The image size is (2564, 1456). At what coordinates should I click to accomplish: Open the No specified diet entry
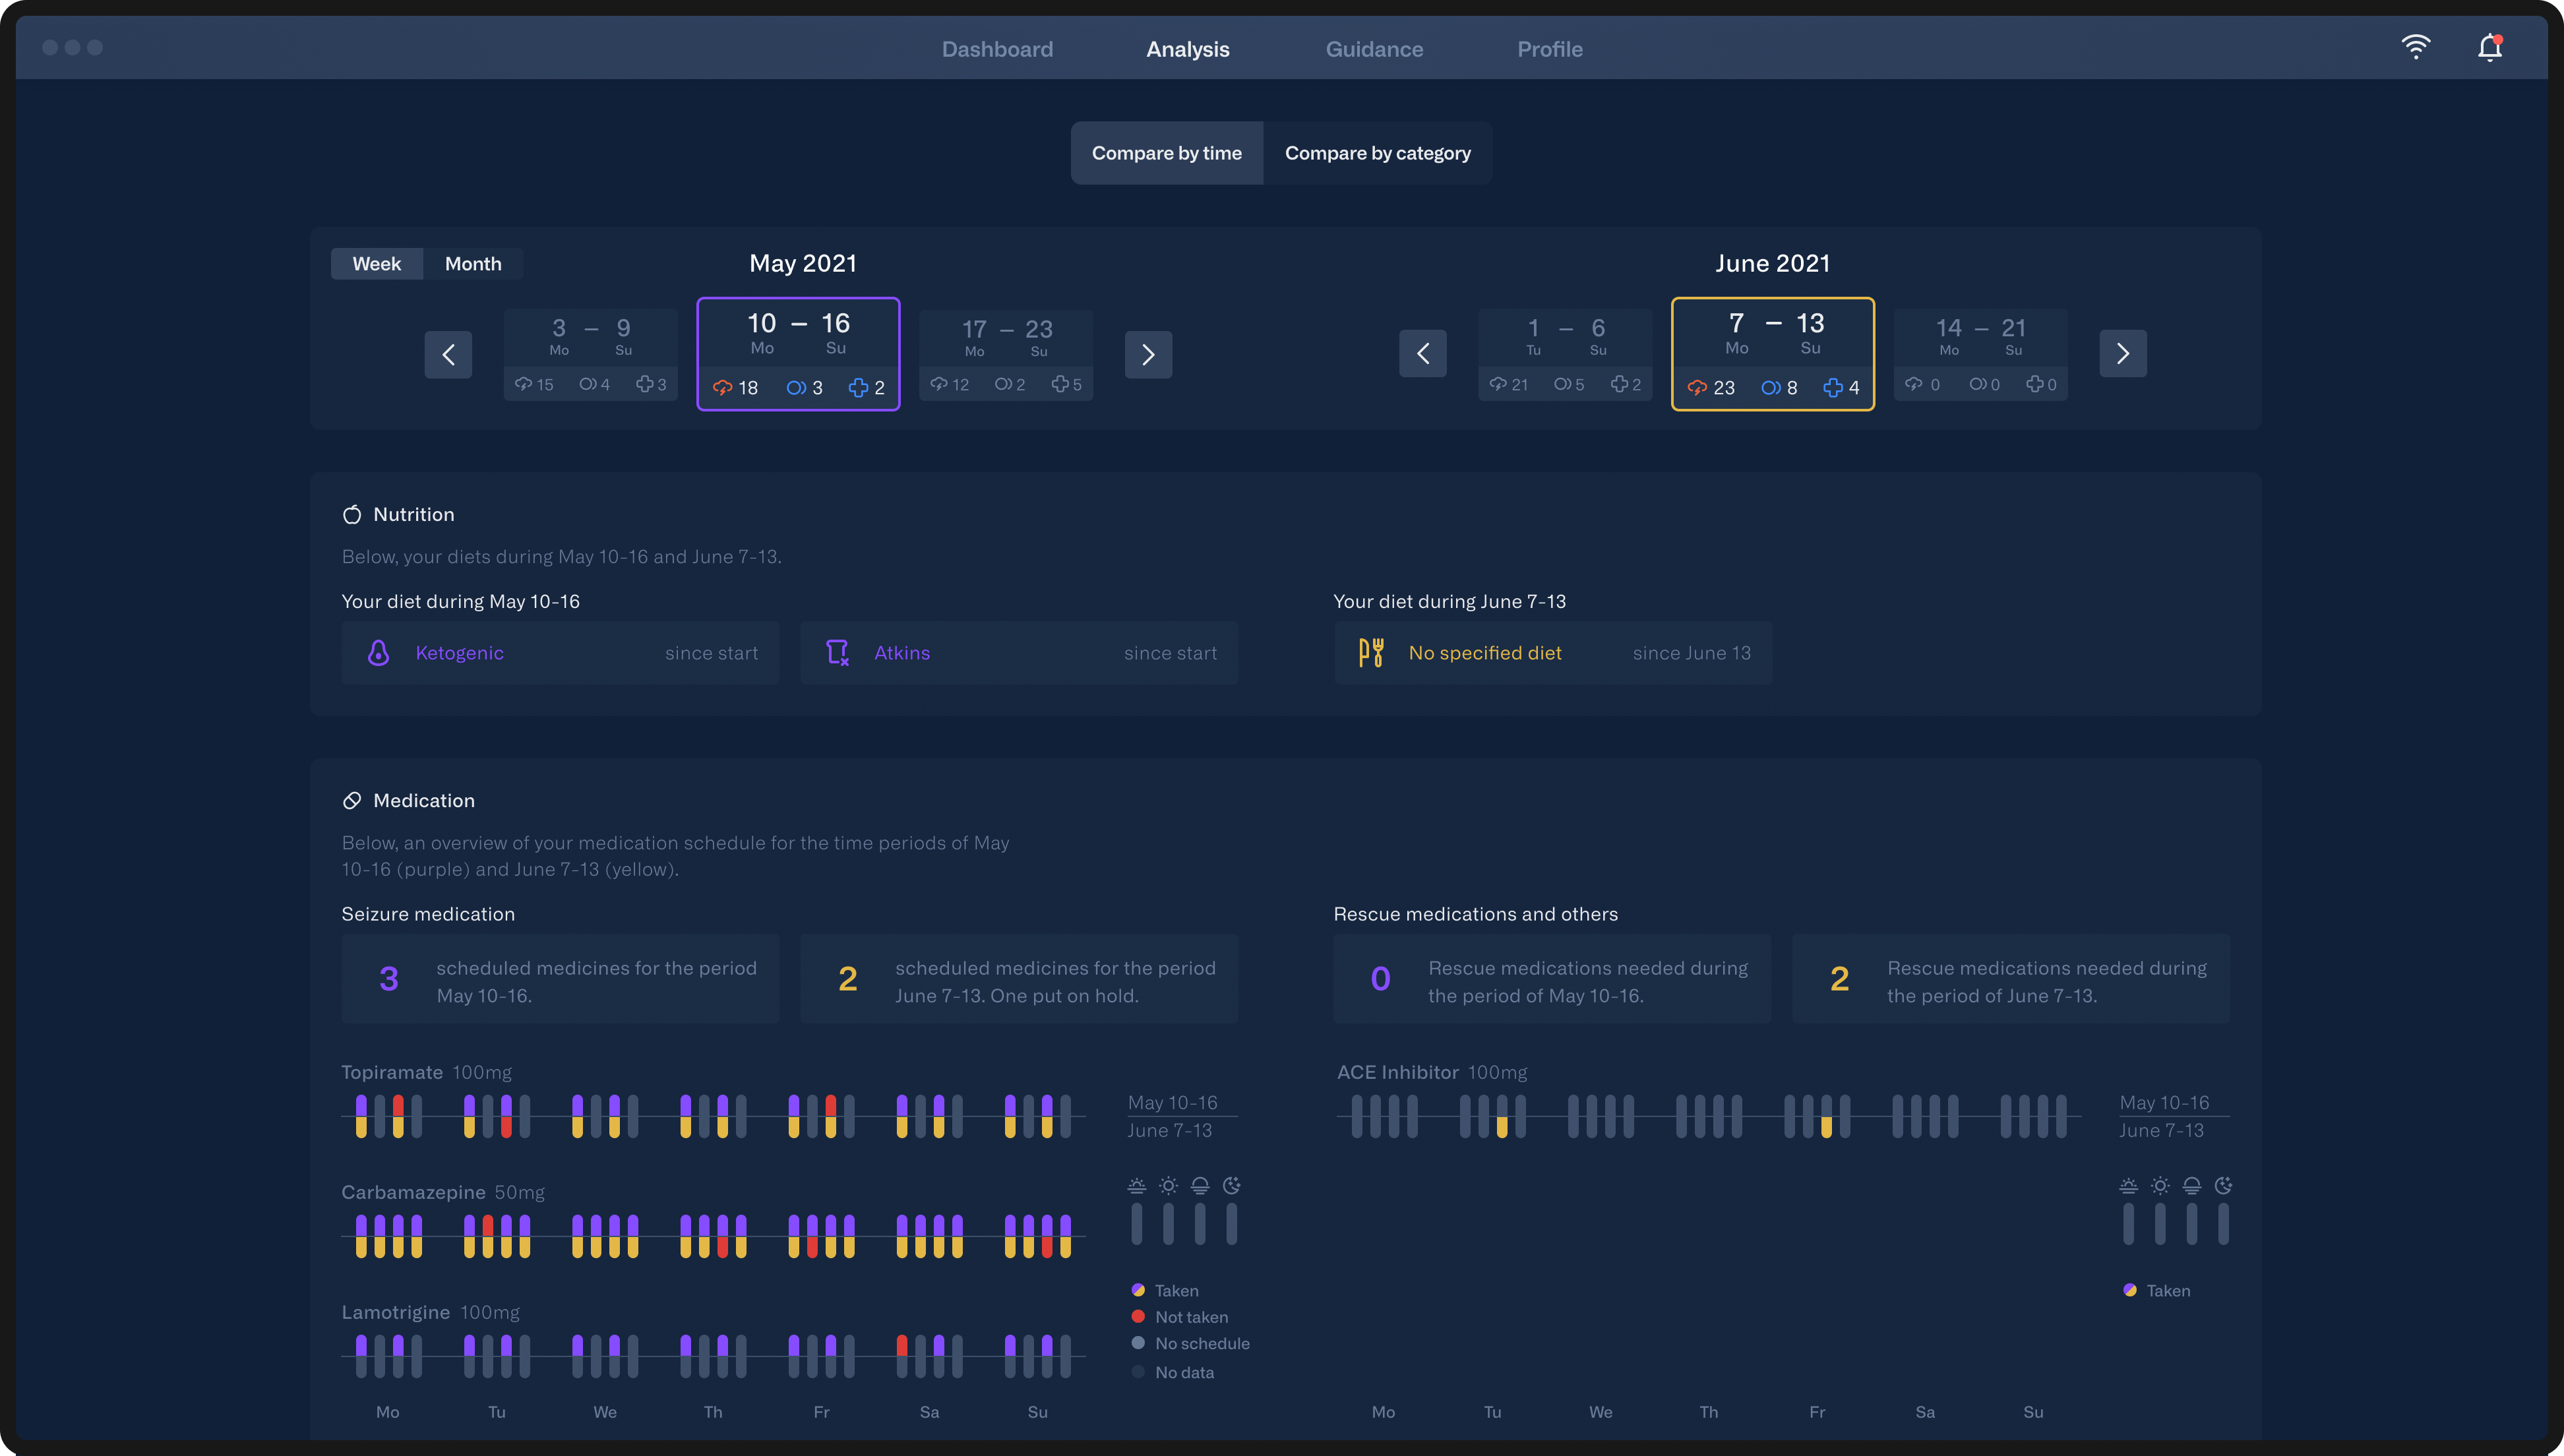(x=1553, y=653)
